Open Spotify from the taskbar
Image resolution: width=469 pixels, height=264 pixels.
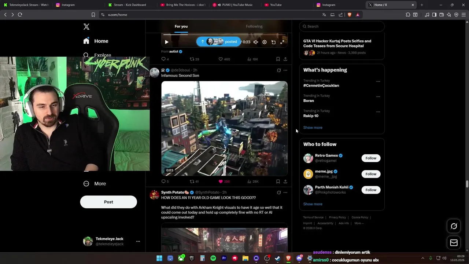tap(213, 258)
